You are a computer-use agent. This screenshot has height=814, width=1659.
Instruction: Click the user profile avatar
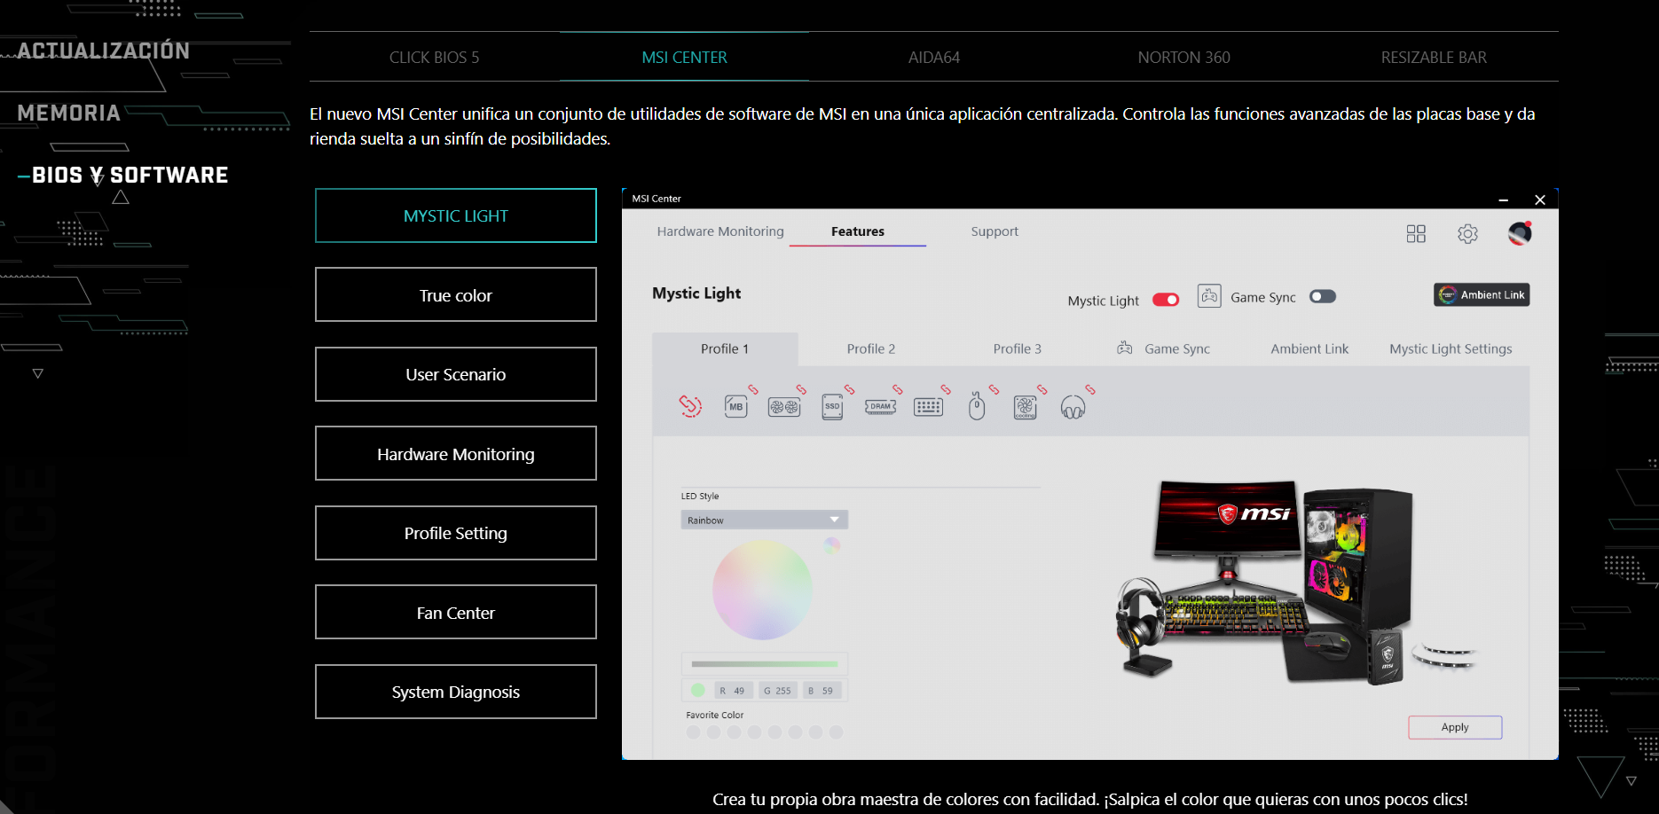[1520, 233]
